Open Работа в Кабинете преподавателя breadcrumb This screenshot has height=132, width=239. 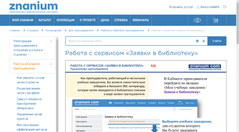pyautogui.click(x=122, y=31)
